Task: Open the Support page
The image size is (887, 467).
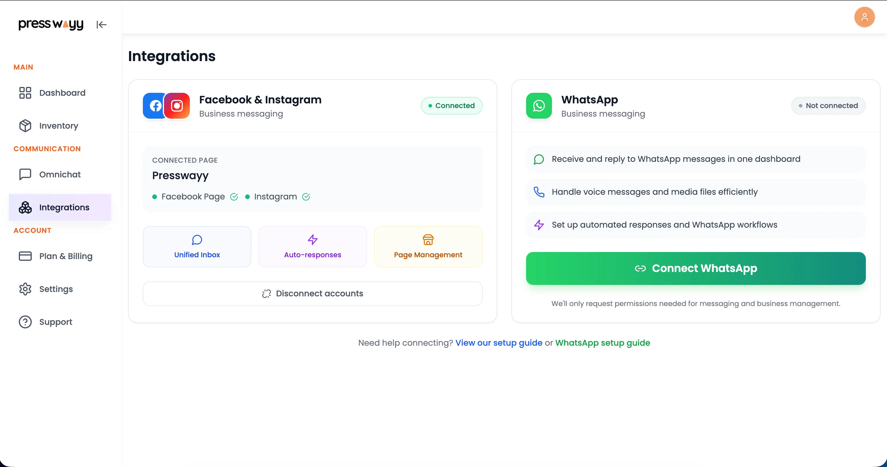Action: point(60,322)
